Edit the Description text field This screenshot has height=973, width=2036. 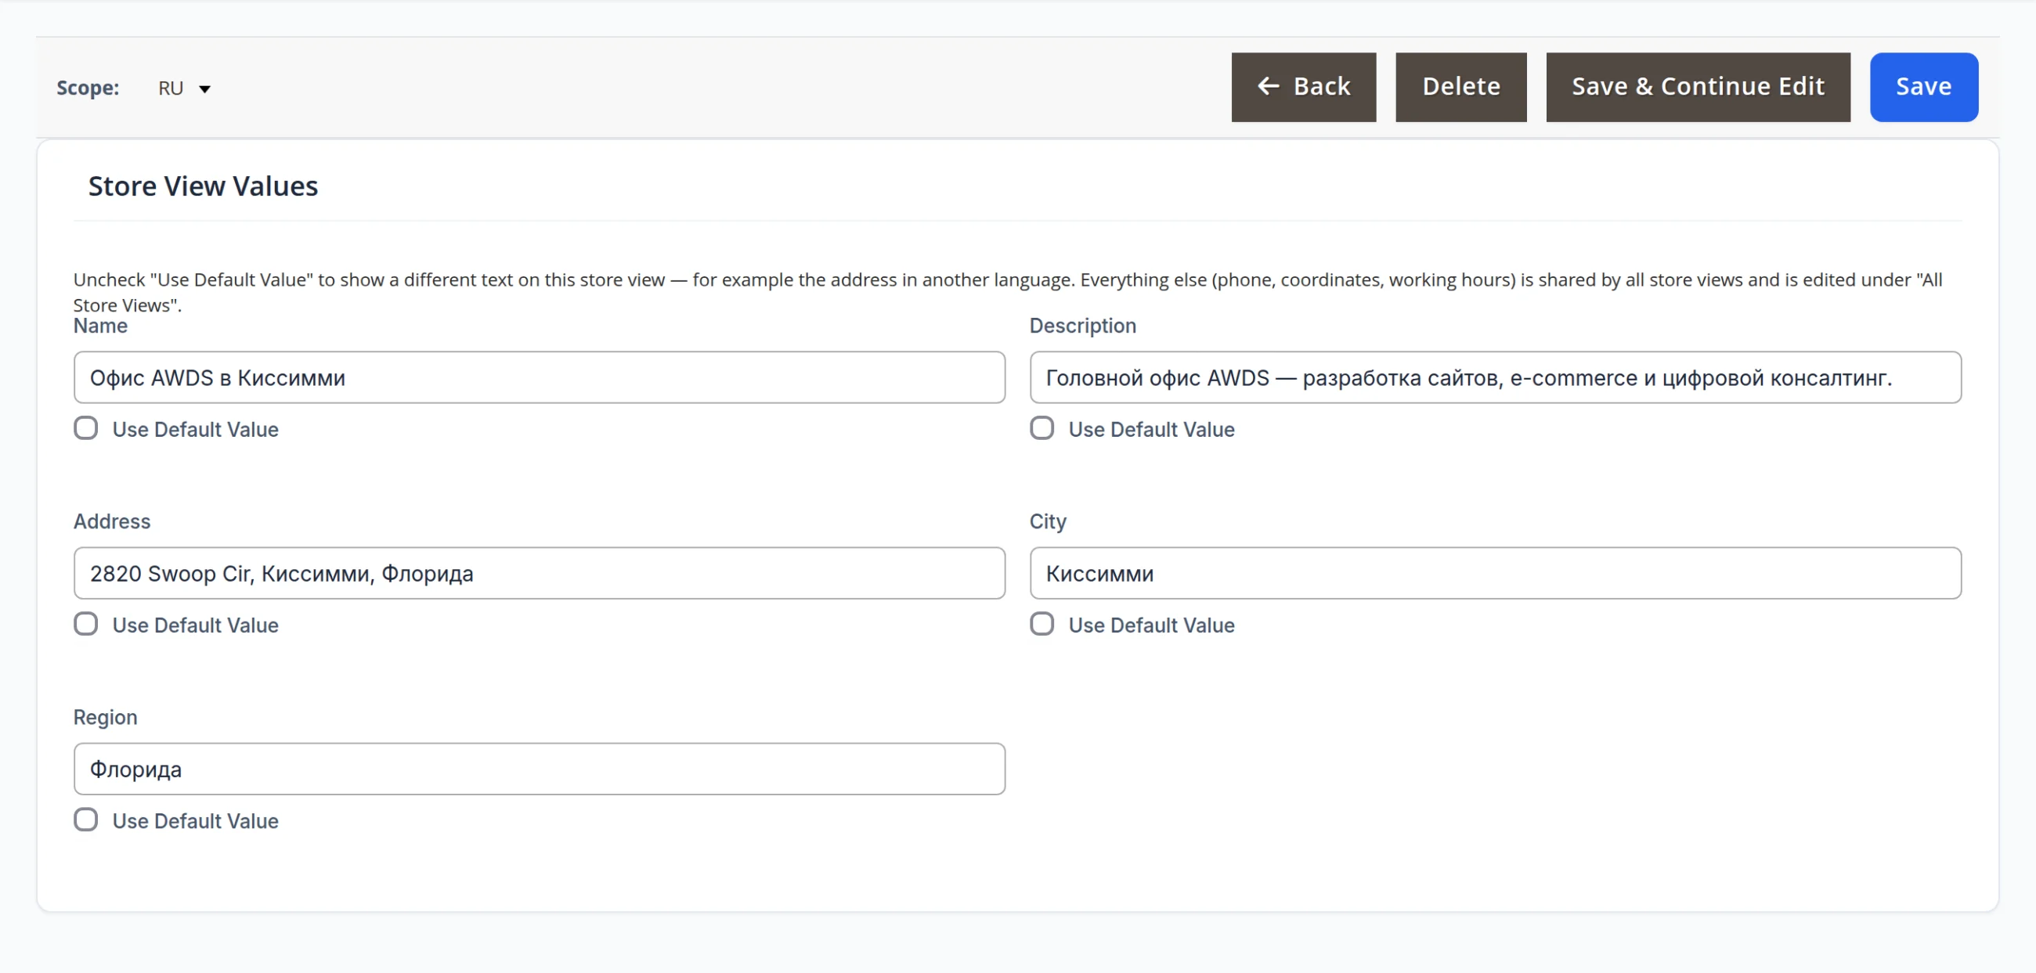point(1496,377)
